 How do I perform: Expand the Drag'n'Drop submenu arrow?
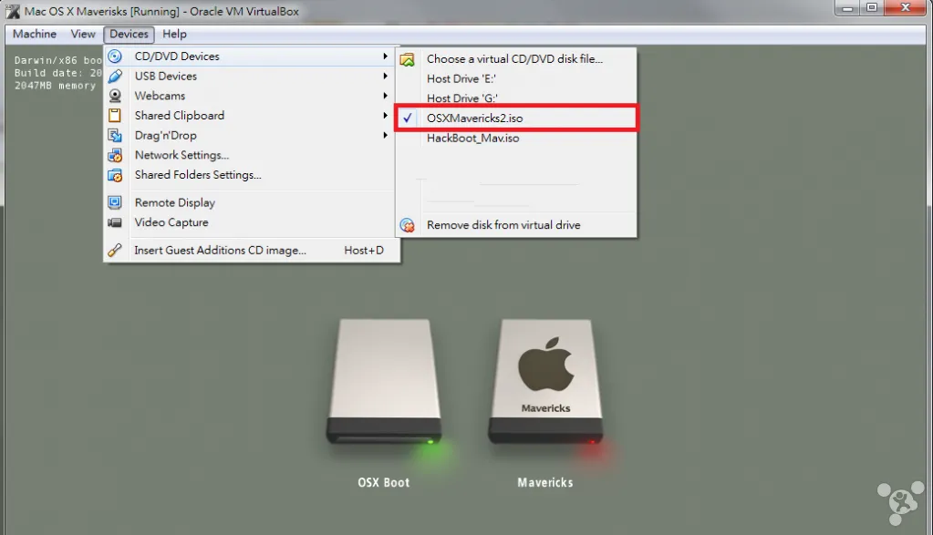(386, 136)
